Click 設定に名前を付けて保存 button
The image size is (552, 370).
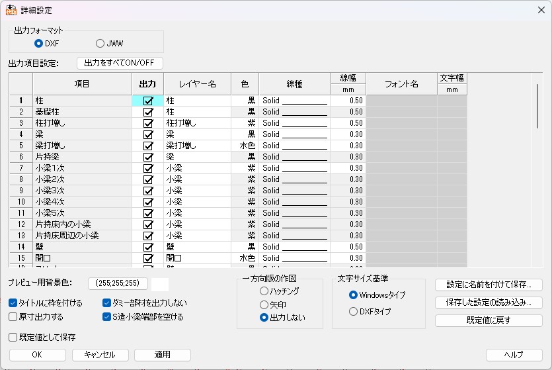(489, 285)
